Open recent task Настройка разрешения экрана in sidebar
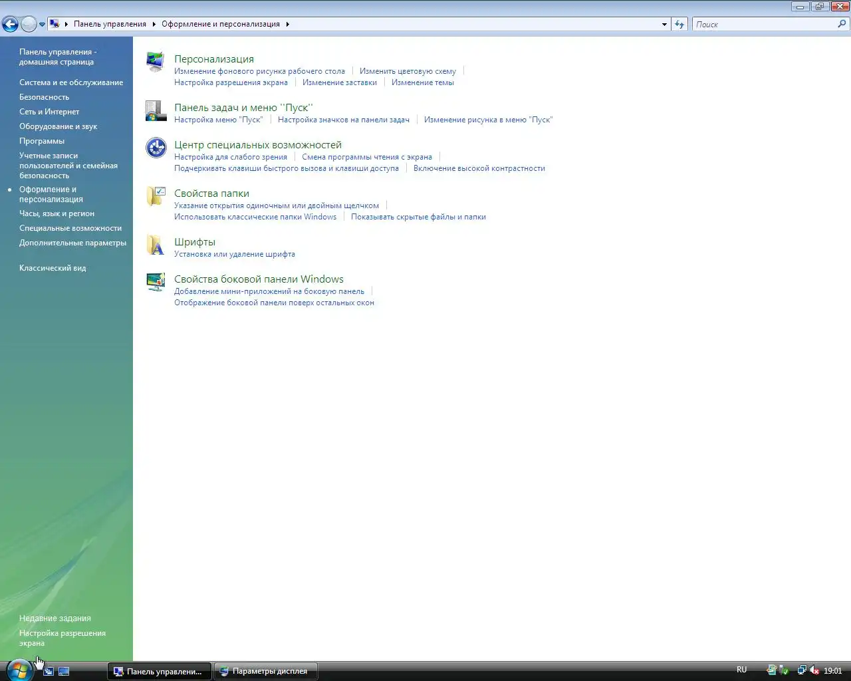The image size is (851, 681). point(62,638)
